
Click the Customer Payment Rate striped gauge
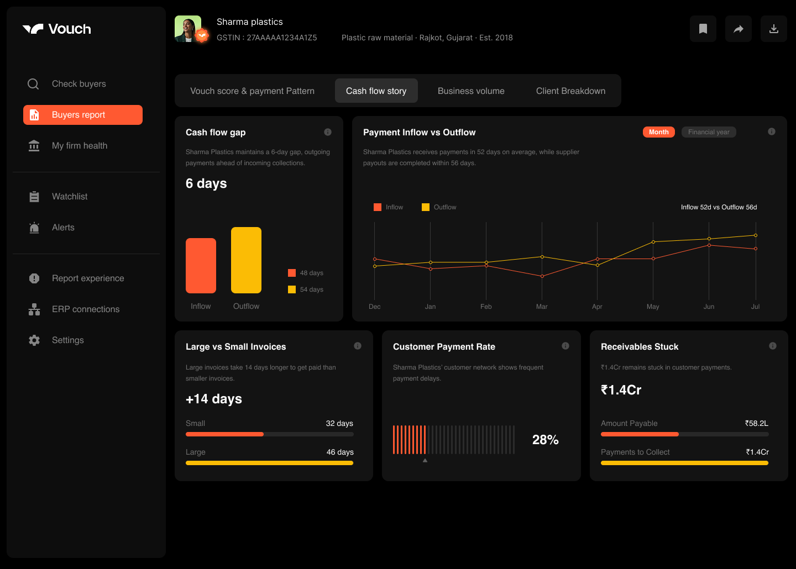coord(454,440)
